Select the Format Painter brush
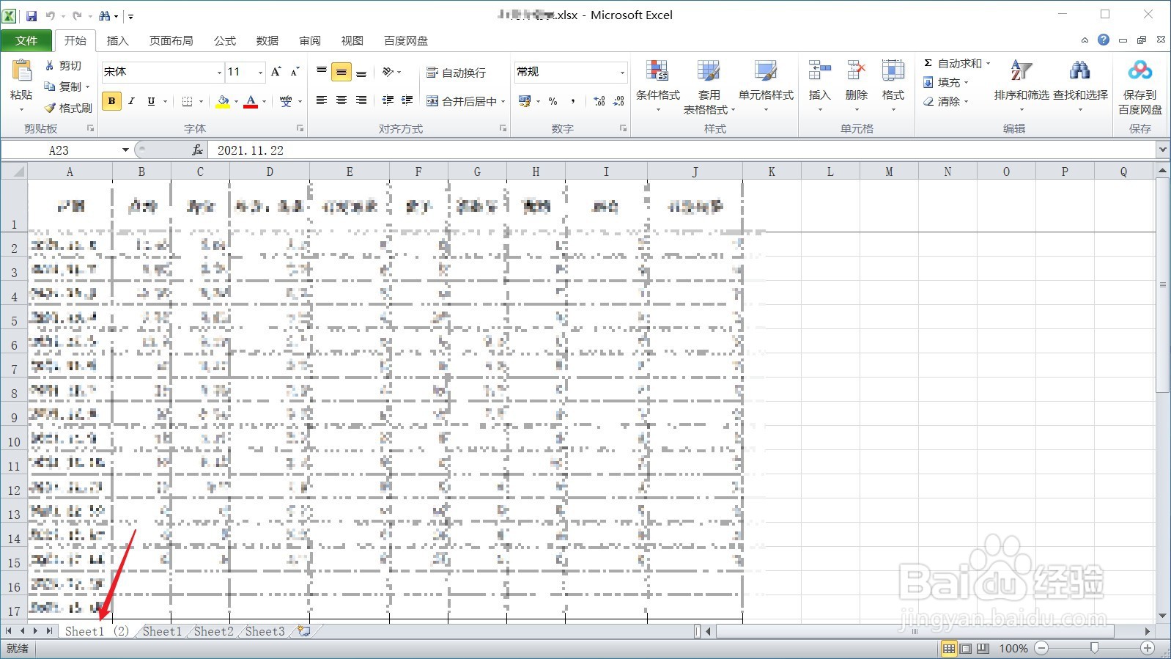 [50, 108]
